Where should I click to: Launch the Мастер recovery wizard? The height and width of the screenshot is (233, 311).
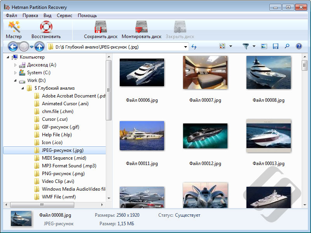[x=14, y=30]
